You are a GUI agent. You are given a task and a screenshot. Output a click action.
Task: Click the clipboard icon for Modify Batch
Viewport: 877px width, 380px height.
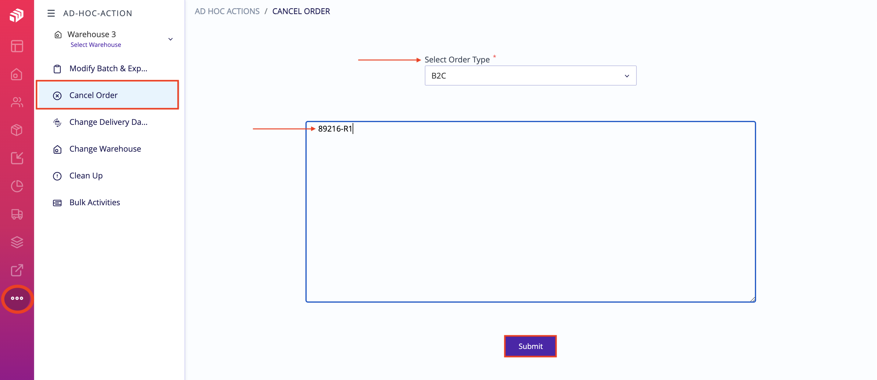point(57,69)
